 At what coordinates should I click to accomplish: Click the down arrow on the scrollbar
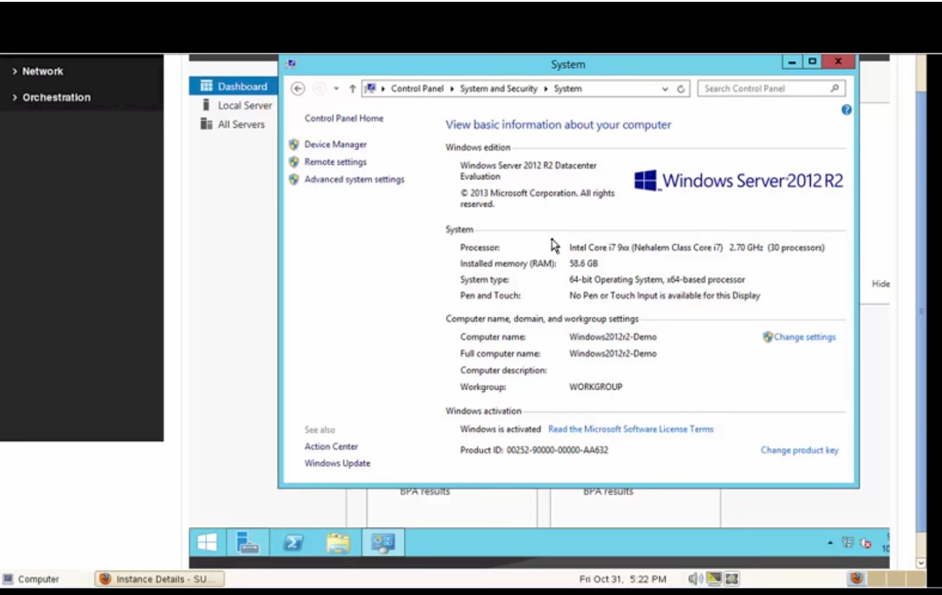tap(921, 563)
